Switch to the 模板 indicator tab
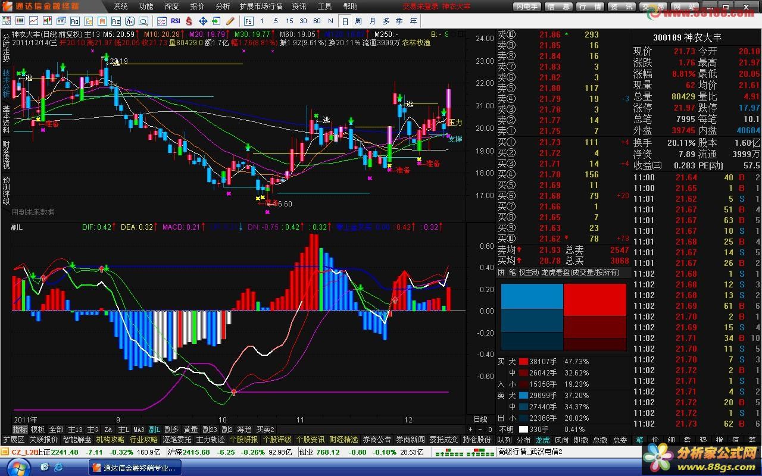This screenshot has width=762, height=476. (x=38, y=430)
